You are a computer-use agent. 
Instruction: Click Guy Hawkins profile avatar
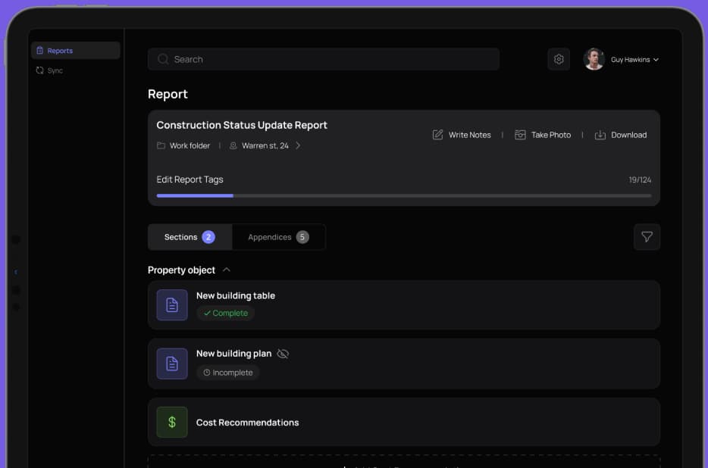594,59
